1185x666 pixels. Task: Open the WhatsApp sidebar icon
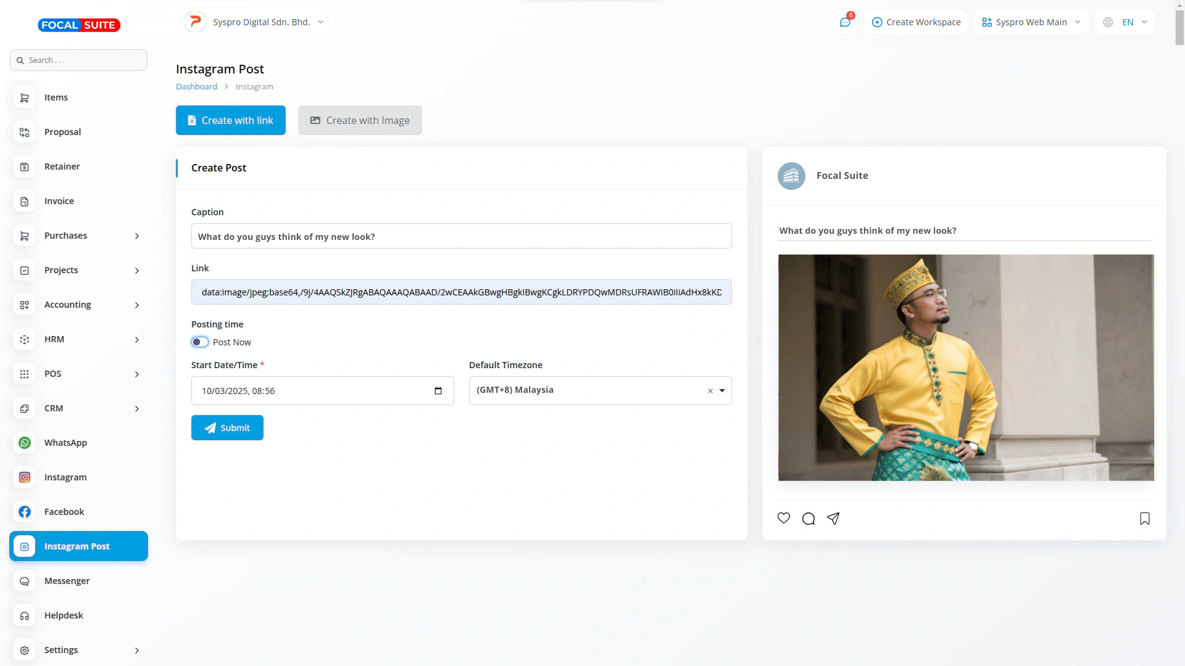coord(25,443)
